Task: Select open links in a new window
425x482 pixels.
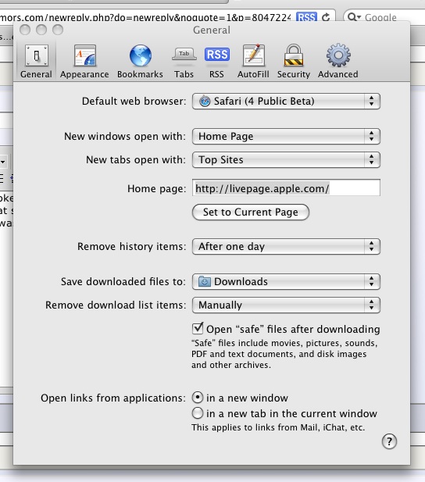Action: click(198, 398)
